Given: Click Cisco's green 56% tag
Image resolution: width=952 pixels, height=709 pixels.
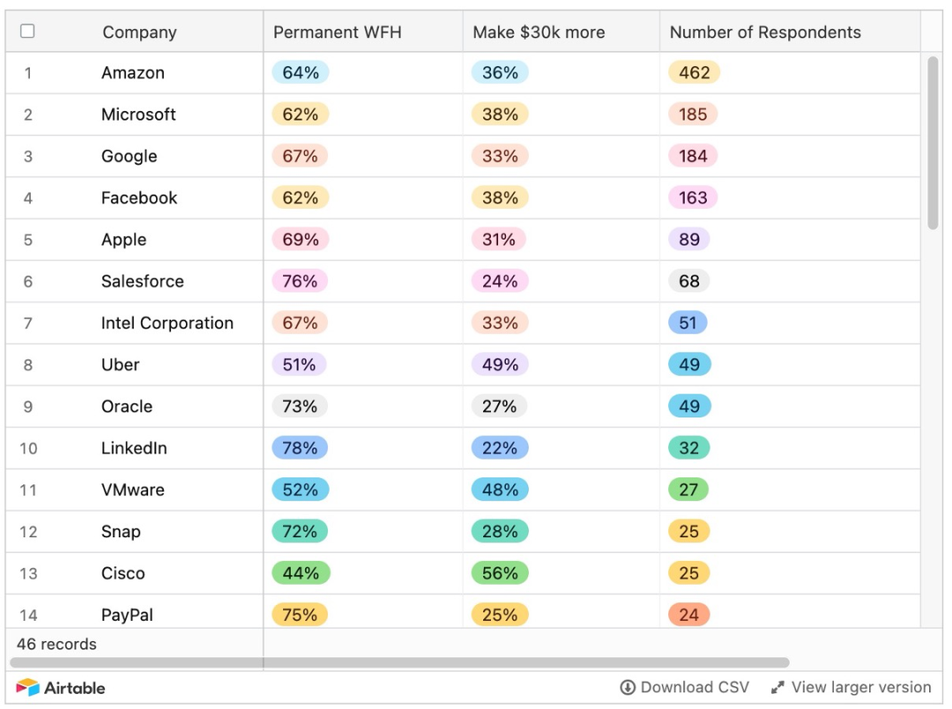Looking at the screenshot, I should 500,573.
